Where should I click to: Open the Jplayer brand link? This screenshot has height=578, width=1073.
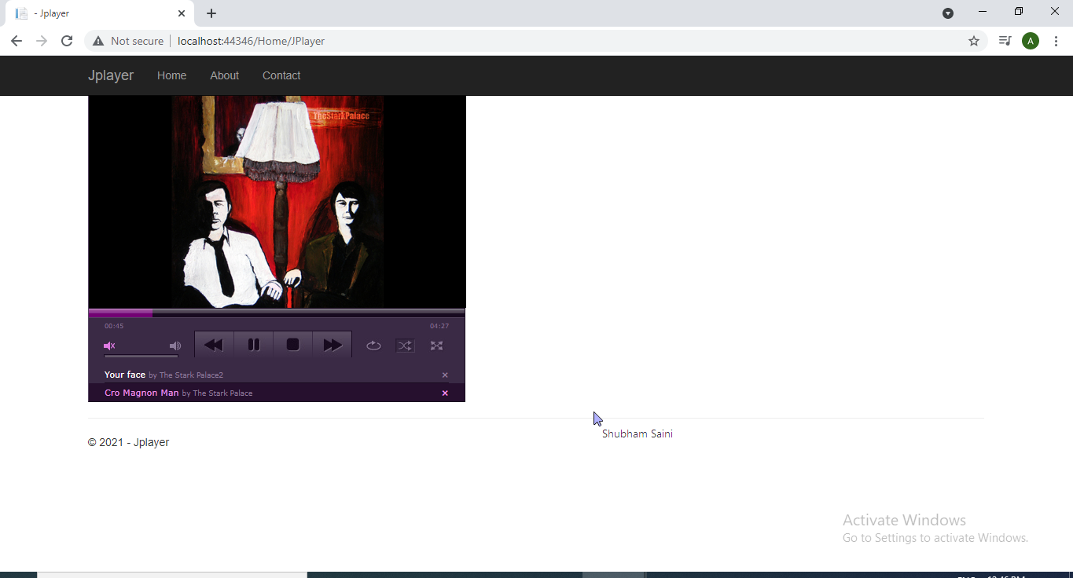(111, 75)
